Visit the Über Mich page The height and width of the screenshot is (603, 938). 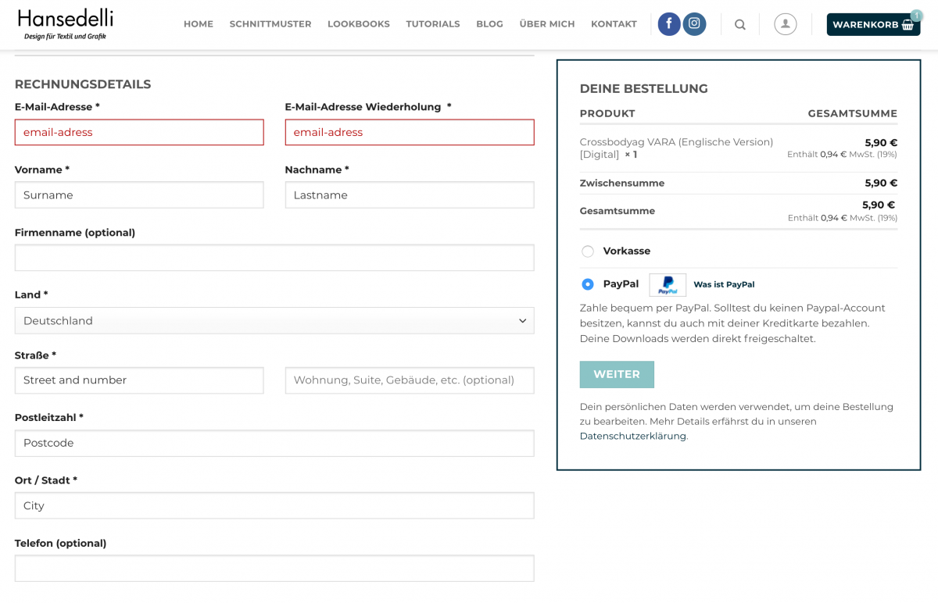coord(547,24)
